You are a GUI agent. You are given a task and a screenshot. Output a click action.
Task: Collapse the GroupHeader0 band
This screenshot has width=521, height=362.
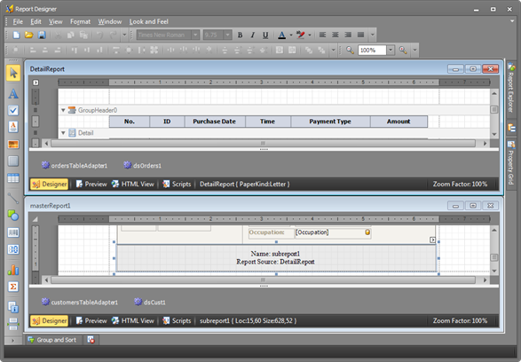[x=63, y=110]
